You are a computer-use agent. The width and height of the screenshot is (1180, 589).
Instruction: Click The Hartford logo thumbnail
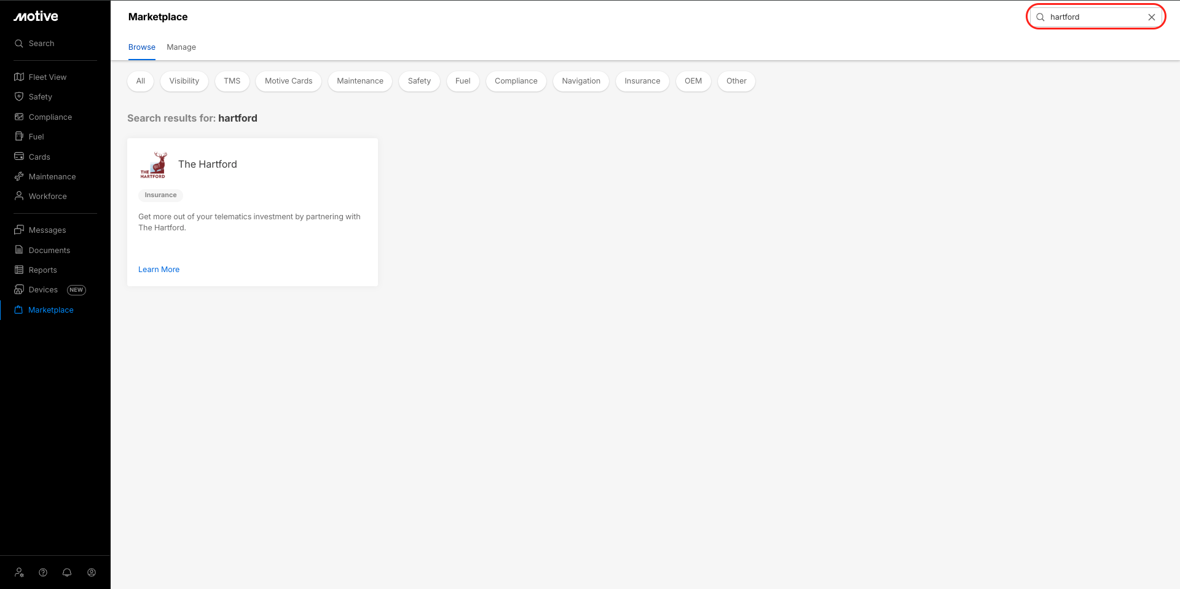pos(154,165)
